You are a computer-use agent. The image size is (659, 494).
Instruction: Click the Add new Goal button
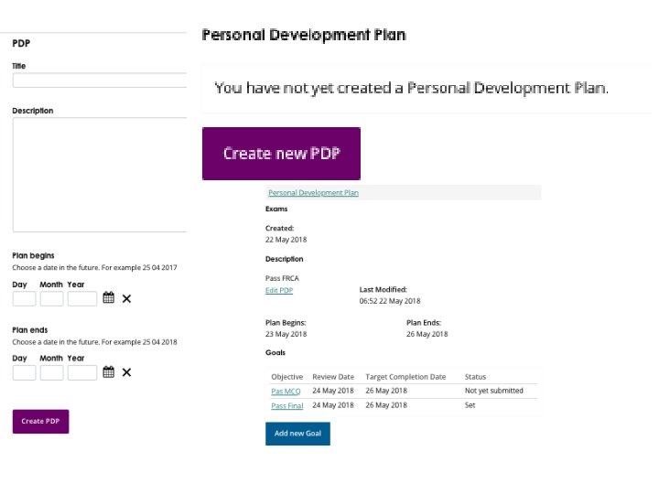[x=297, y=433]
